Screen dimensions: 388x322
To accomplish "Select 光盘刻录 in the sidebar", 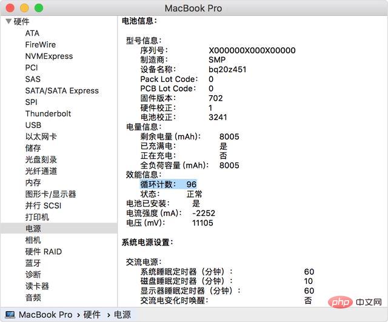I will (x=41, y=159).
